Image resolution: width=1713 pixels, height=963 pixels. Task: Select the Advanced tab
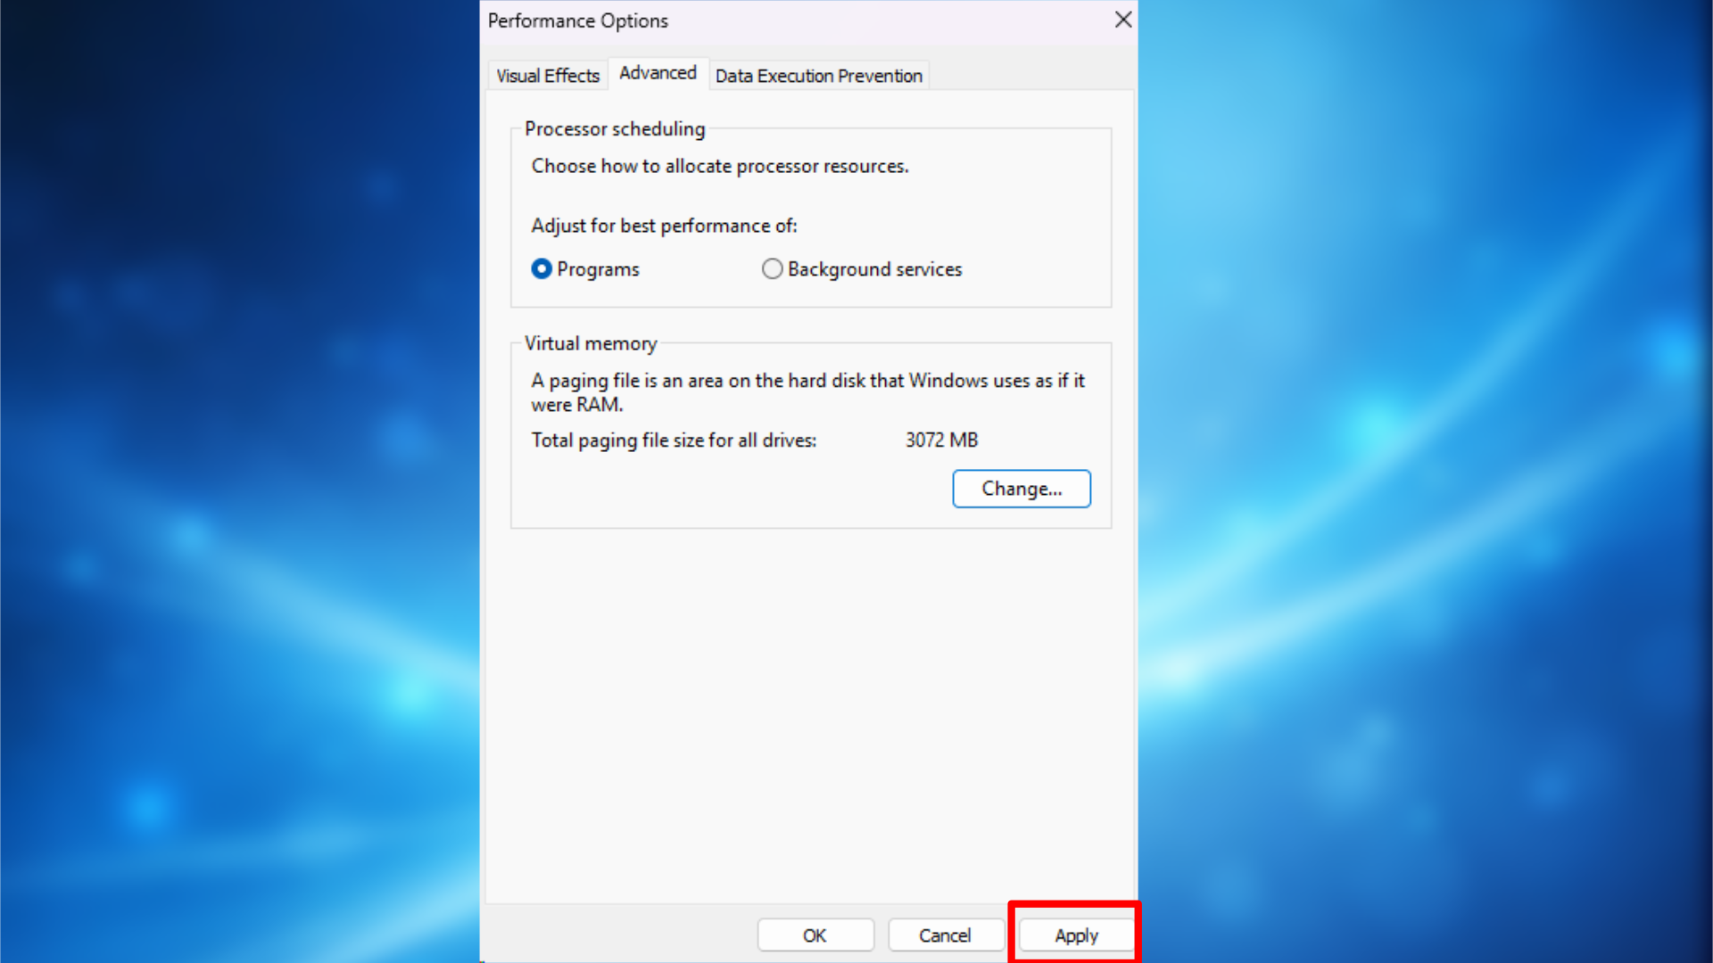coord(658,73)
